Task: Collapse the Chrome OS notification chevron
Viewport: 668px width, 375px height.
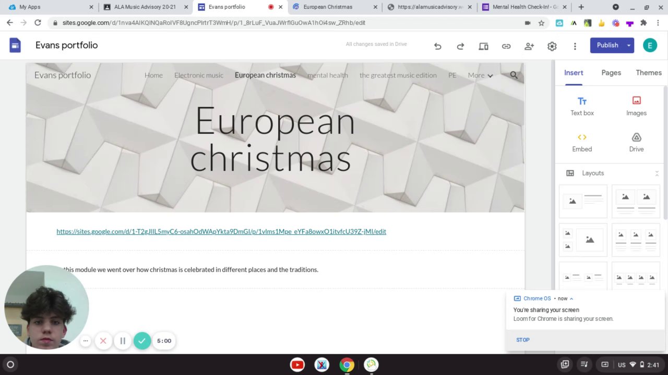Action: click(571, 299)
